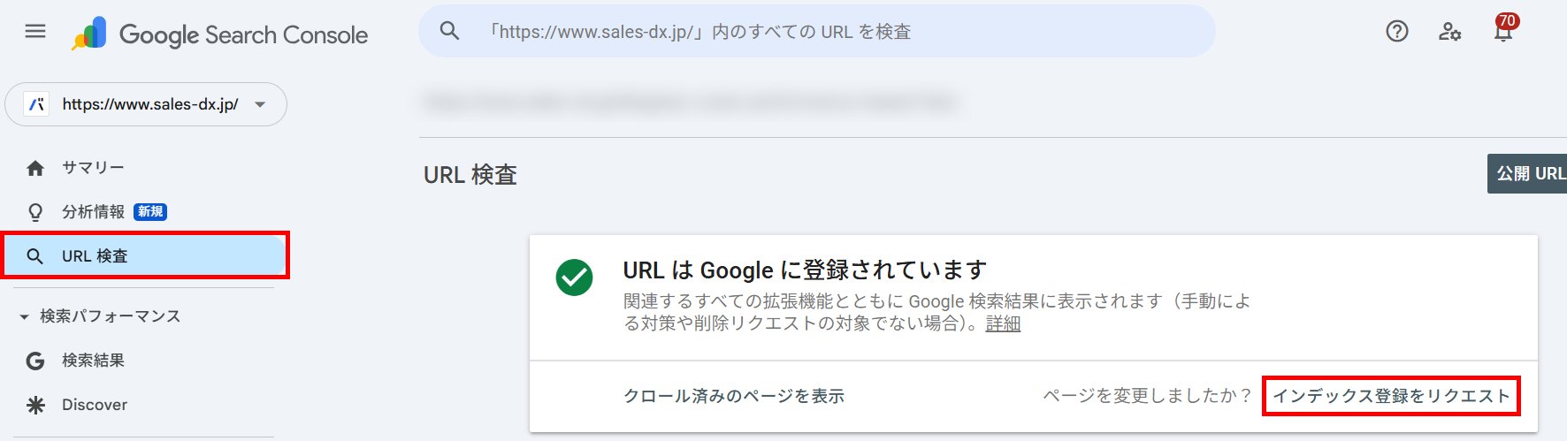Open the 詳細 link
The width and height of the screenshot is (1567, 441).
(1003, 323)
